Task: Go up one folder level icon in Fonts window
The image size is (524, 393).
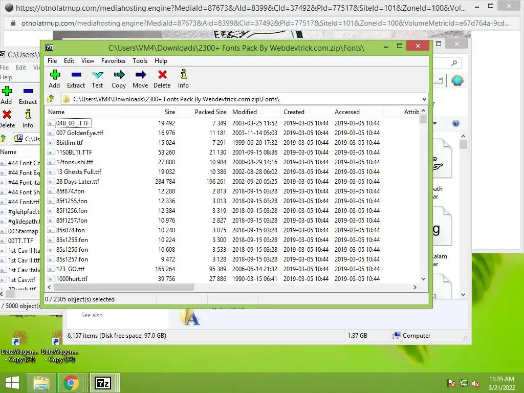Action: point(51,99)
